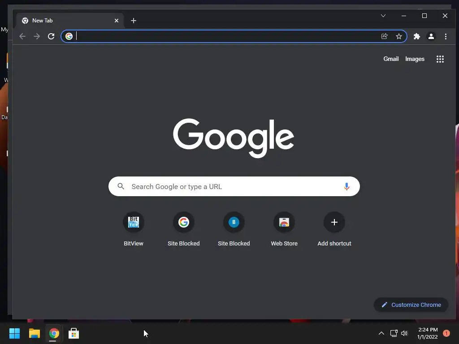Start voice search with the microphone
This screenshot has width=459, height=344.
pos(346,186)
